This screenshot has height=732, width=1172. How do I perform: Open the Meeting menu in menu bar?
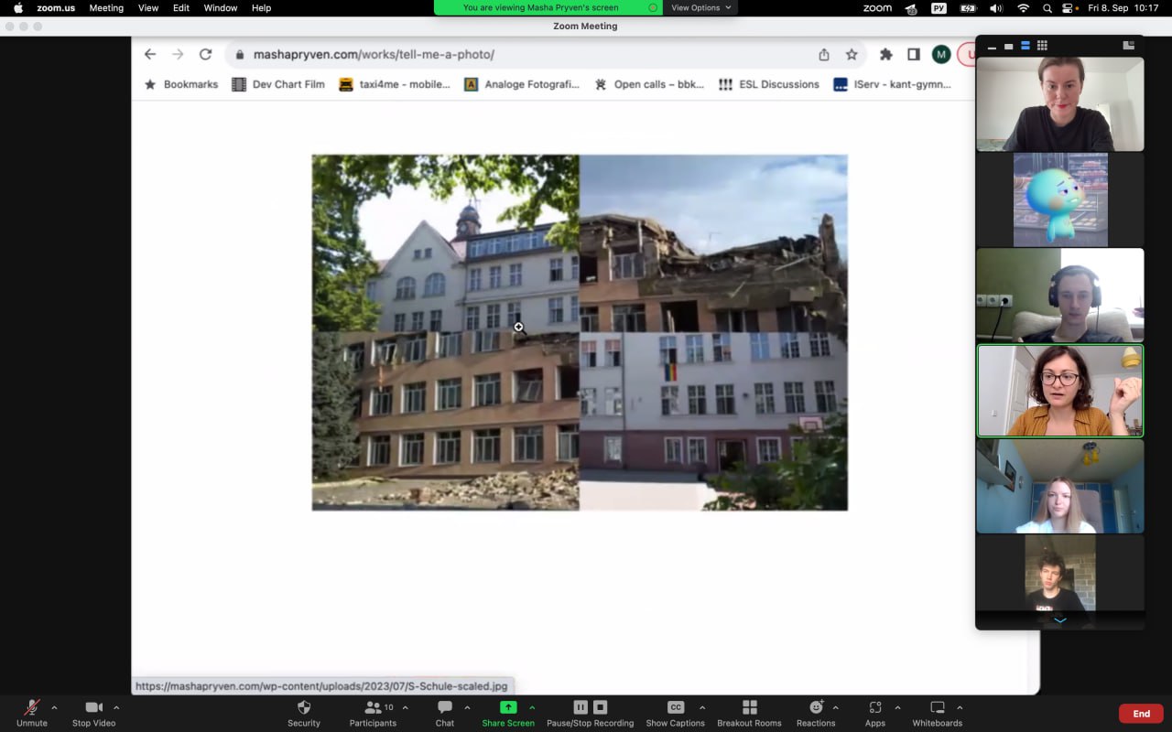(106, 7)
